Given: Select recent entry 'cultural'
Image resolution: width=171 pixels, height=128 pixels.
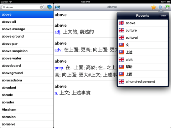Looking at the screenshot, I should point(143,38).
